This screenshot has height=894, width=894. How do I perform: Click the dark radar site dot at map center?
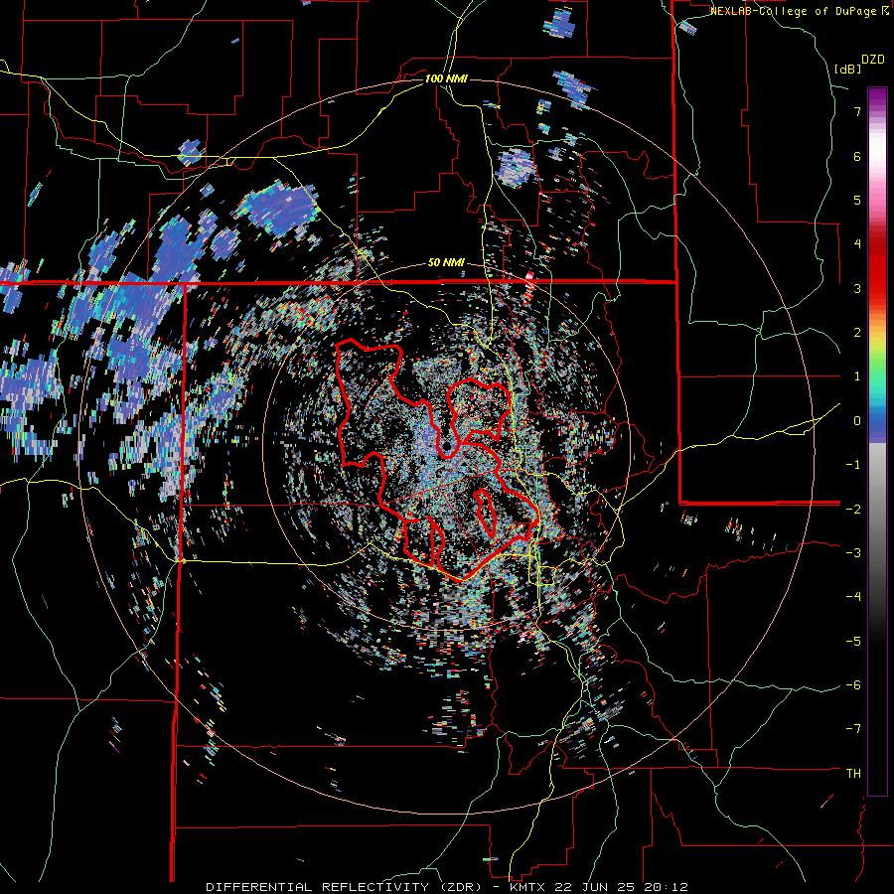click(446, 446)
